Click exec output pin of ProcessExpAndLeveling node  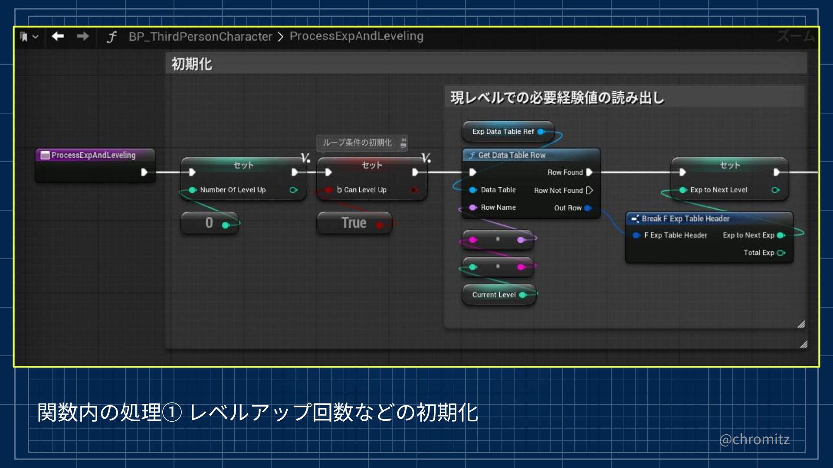coord(144,172)
